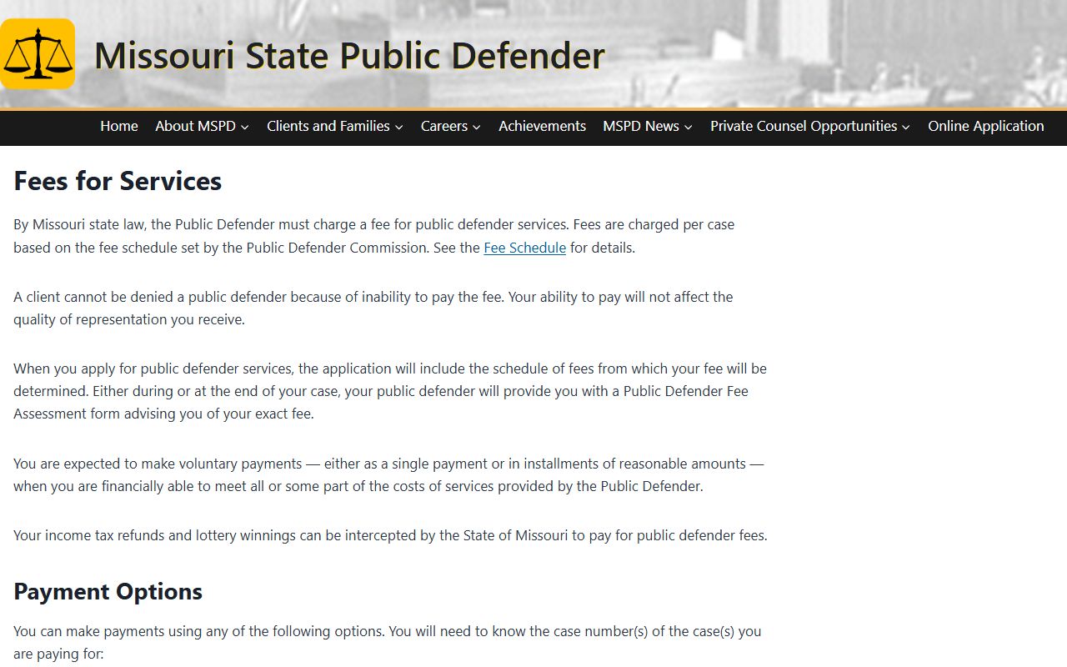Viewport: 1067px width, 667px height.
Task: Open the Online Application link
Action: click(x=986, y=126)
